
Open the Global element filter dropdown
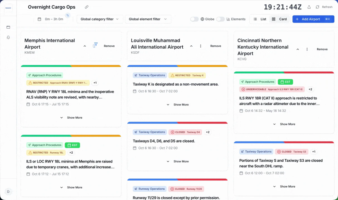[x=148, y=19]
